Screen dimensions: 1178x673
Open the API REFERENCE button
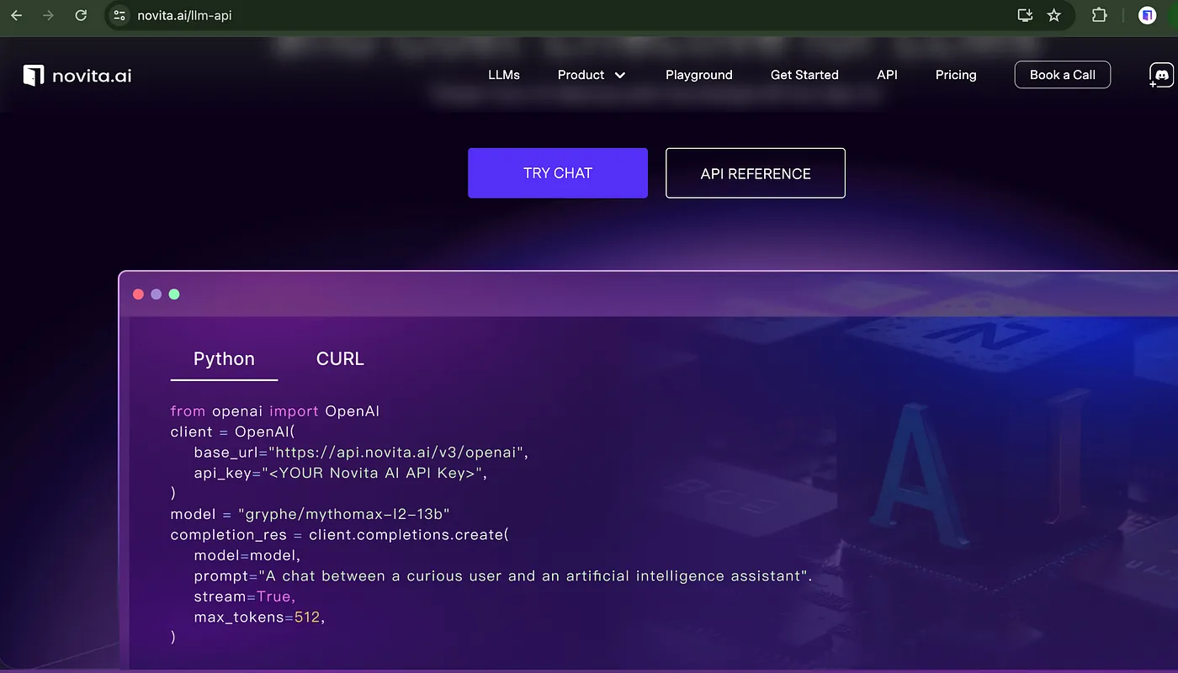tap(756, 173)
